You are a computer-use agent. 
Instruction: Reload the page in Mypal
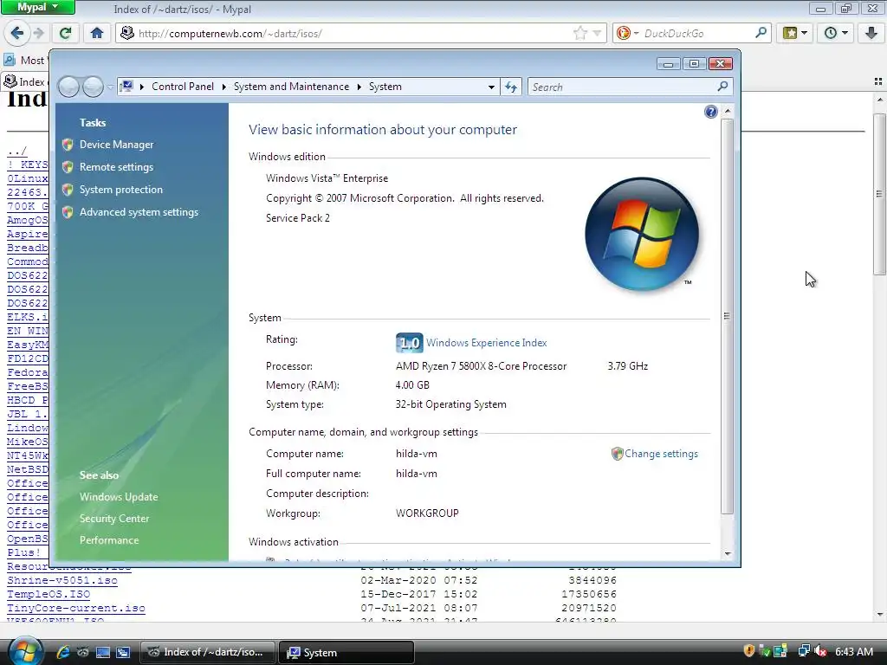(x=66, y=34)
